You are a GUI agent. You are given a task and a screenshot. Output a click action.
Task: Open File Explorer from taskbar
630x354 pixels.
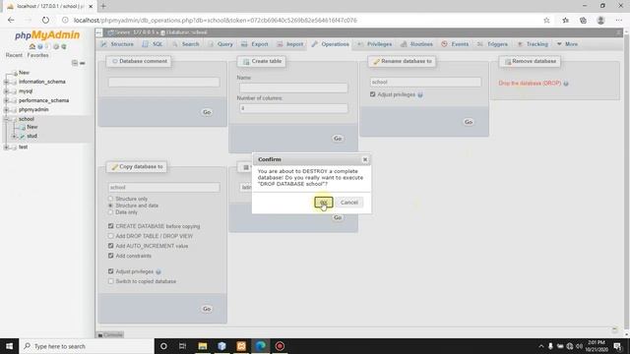point(203,346)
